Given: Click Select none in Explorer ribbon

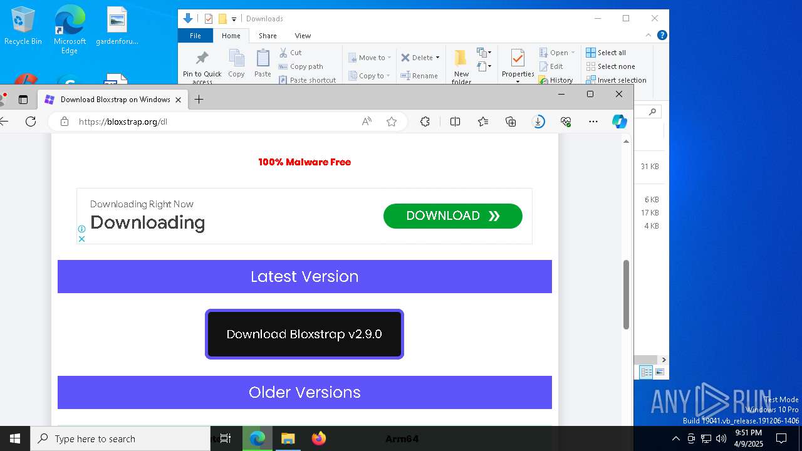Looking at the screenshot, I should point(611,66).
